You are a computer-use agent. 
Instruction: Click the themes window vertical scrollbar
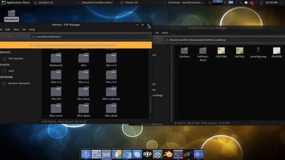pos(151,105)
